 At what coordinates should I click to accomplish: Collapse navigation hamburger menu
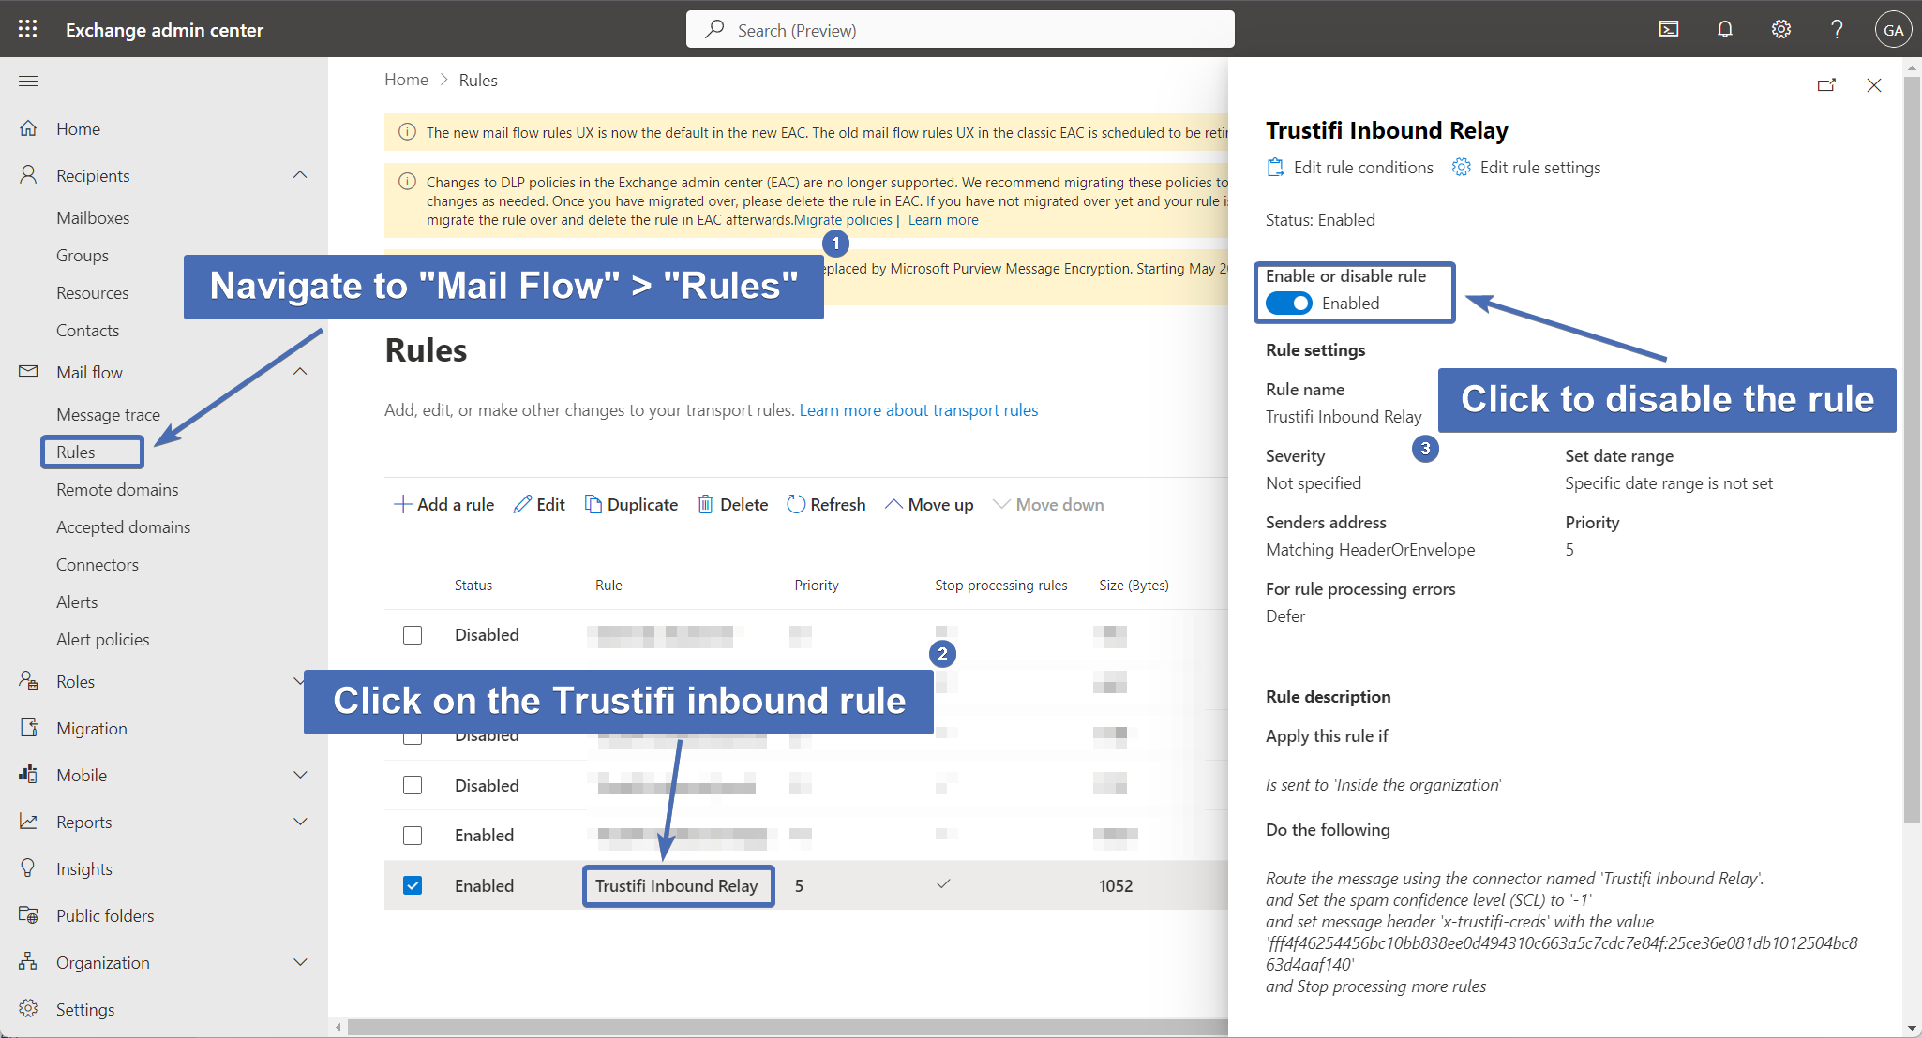click(28, 81)
